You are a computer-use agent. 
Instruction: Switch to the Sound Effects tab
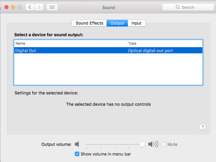tap(89, 23)
